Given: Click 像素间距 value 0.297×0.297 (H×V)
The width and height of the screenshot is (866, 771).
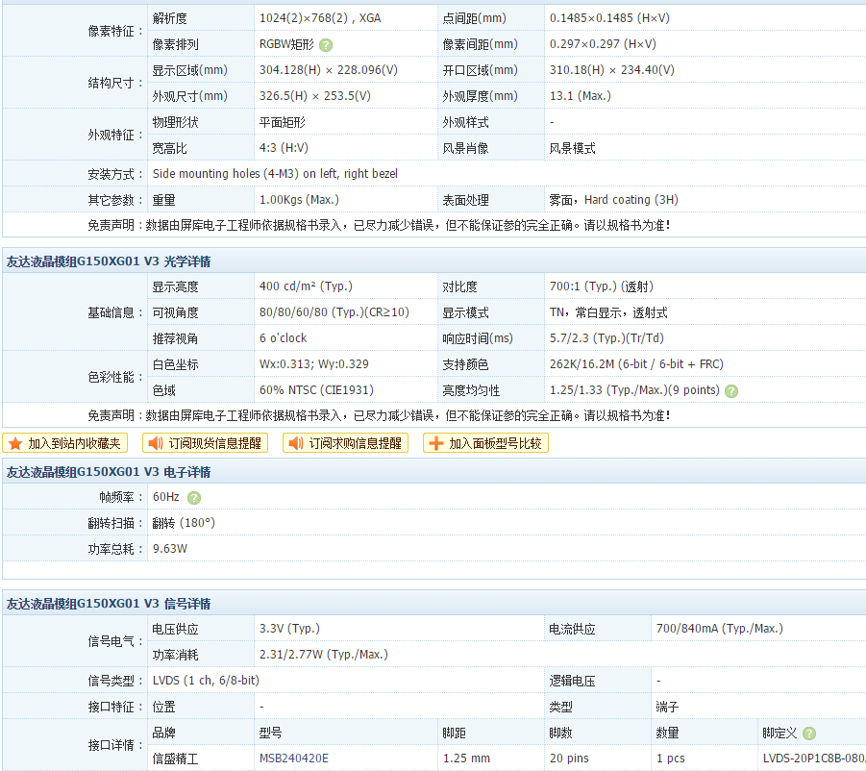Looking at the screenshot, I should pyautogui.click(x=603, y=44).
